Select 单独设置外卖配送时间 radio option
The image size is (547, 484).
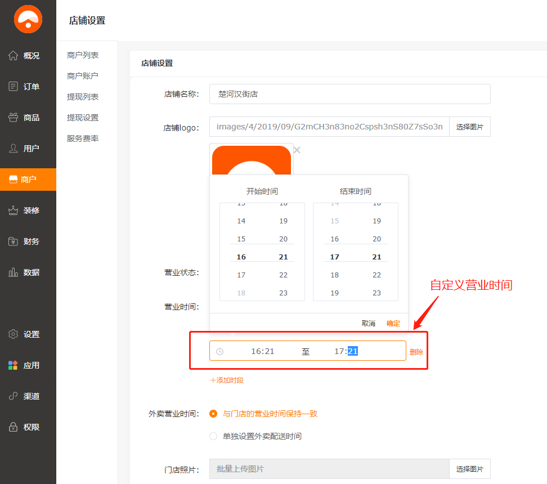(213, 436)
